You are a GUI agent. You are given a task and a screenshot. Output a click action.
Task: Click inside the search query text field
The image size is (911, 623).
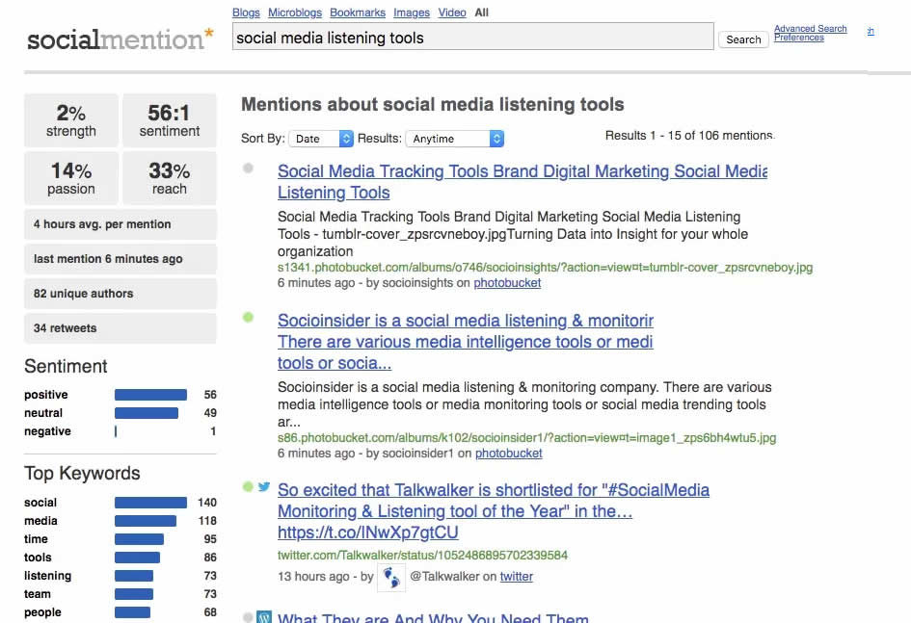click(x=472, y=39)
